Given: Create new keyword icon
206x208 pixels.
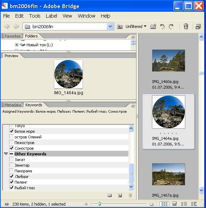Looking at the screenshot, I should (x=120, y=195).
